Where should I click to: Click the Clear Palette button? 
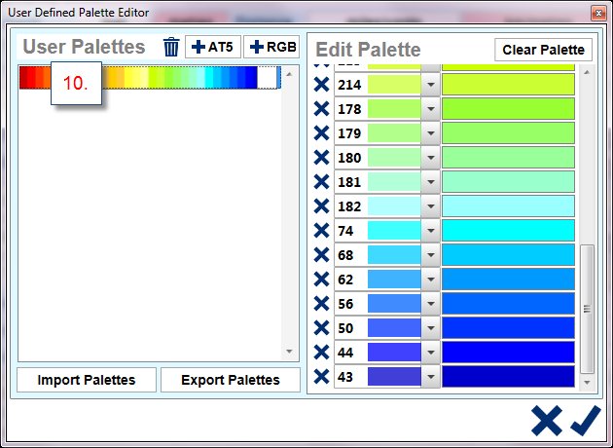543,50
